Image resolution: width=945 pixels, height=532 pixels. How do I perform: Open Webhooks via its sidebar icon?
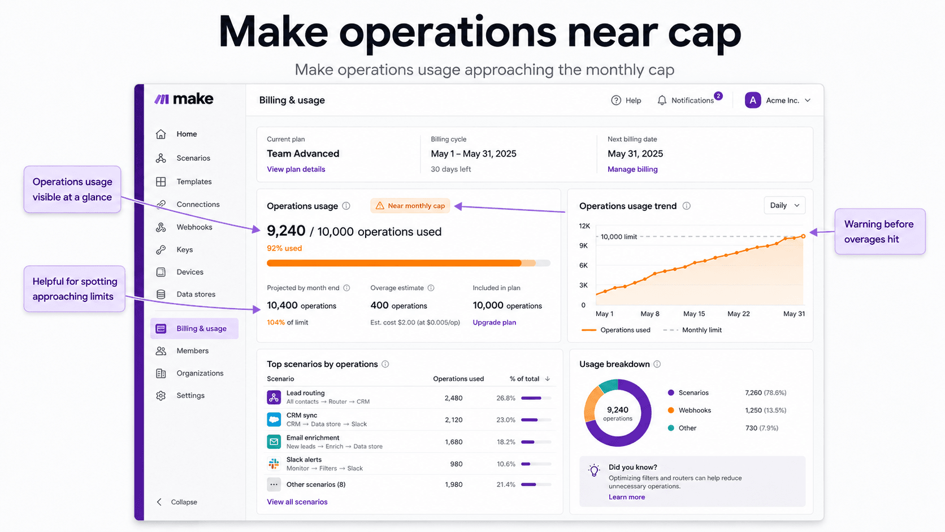click(161, 227)
